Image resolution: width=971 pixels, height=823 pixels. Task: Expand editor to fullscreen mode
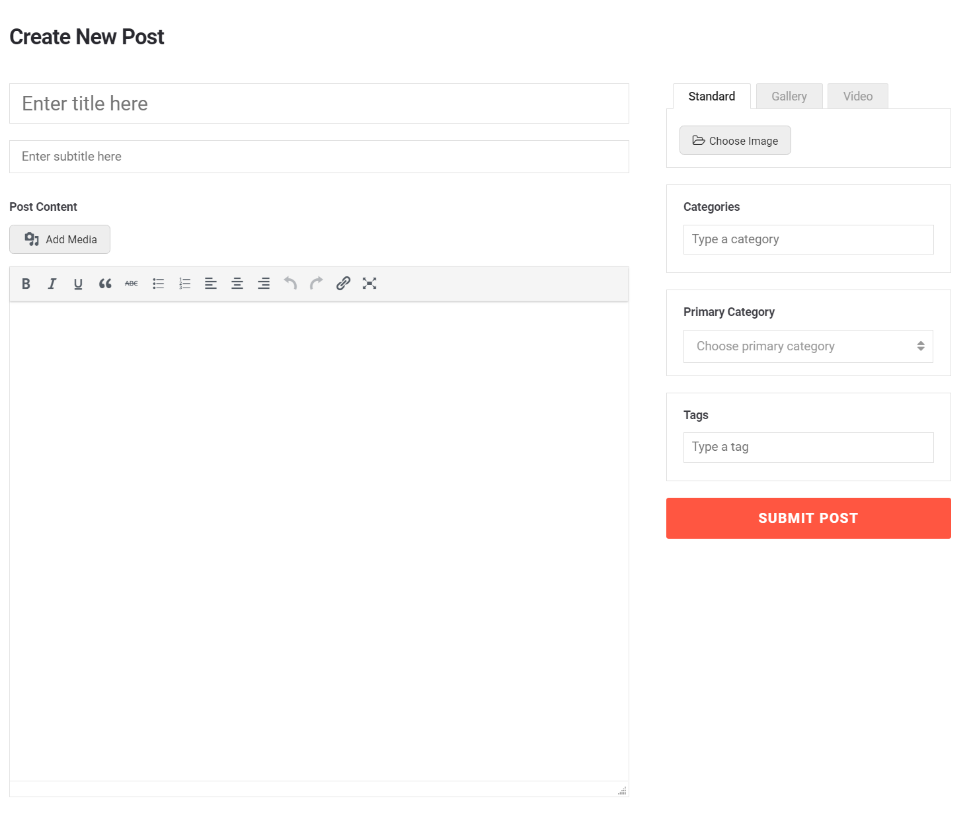[x=369, y=284]
